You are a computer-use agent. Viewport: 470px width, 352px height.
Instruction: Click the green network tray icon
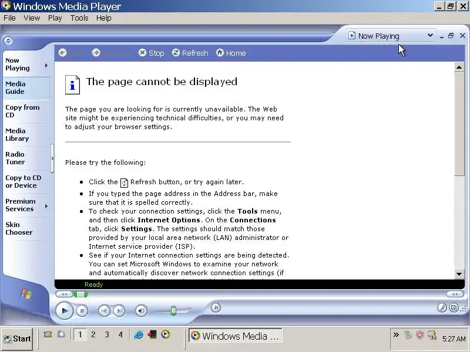[408, 334]
